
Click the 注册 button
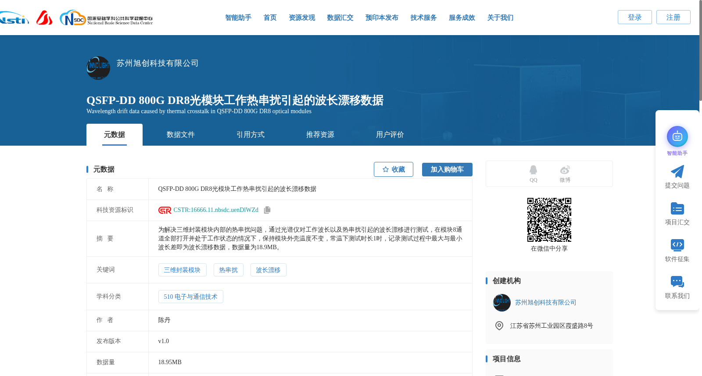click(673, 17)
